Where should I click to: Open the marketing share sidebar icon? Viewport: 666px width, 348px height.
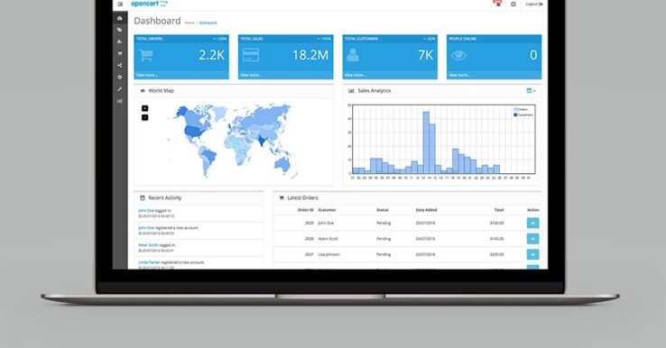tap(120, 65)
